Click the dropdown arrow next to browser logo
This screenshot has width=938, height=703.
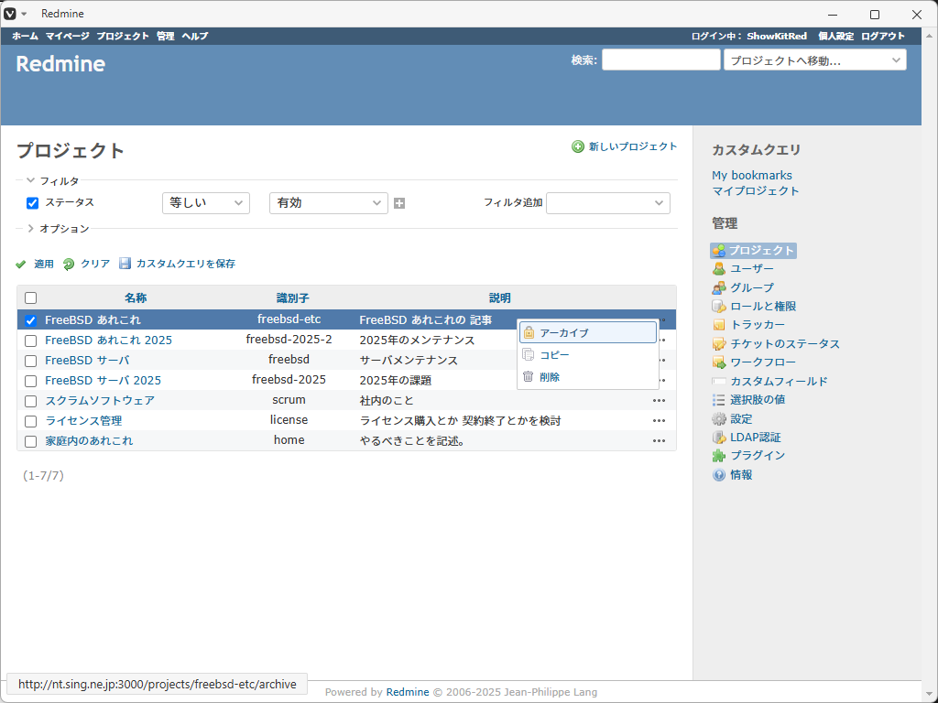click(x=24, y=14)
